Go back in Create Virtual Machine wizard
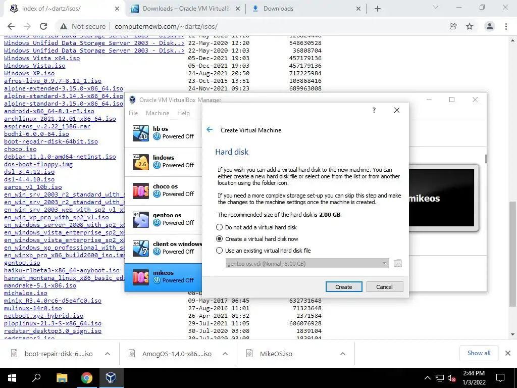Viewport: 517px width, 388px height. (x=210, y=130)
